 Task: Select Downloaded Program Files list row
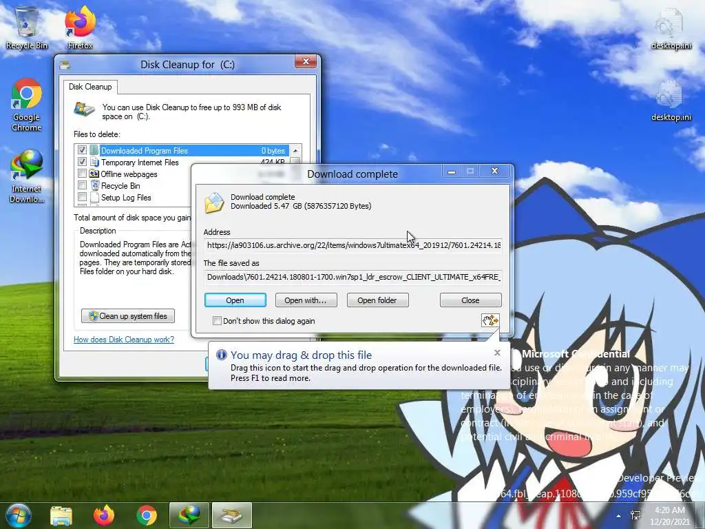183,150
